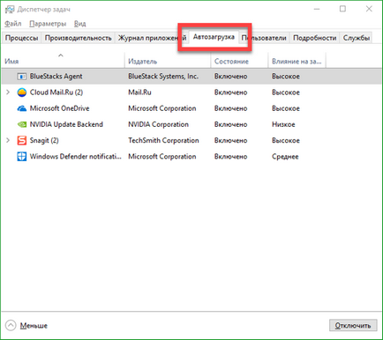Open the Параметры menu
383x340 pixels.
(48, 24)
